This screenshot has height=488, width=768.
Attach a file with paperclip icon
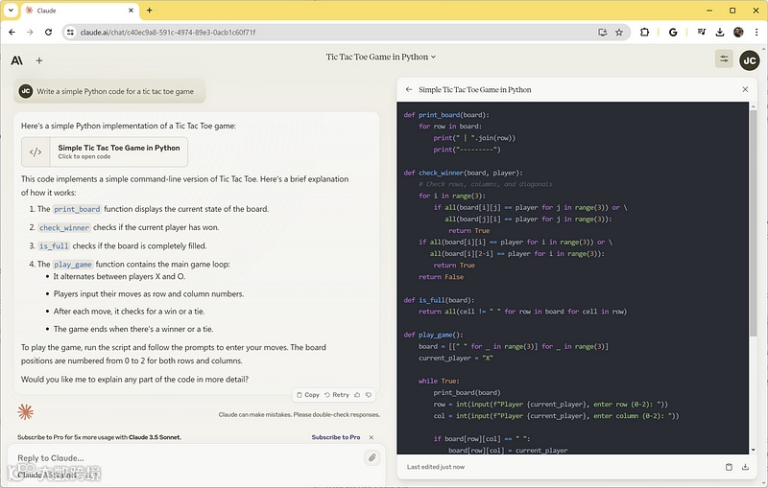coord(372,458)
